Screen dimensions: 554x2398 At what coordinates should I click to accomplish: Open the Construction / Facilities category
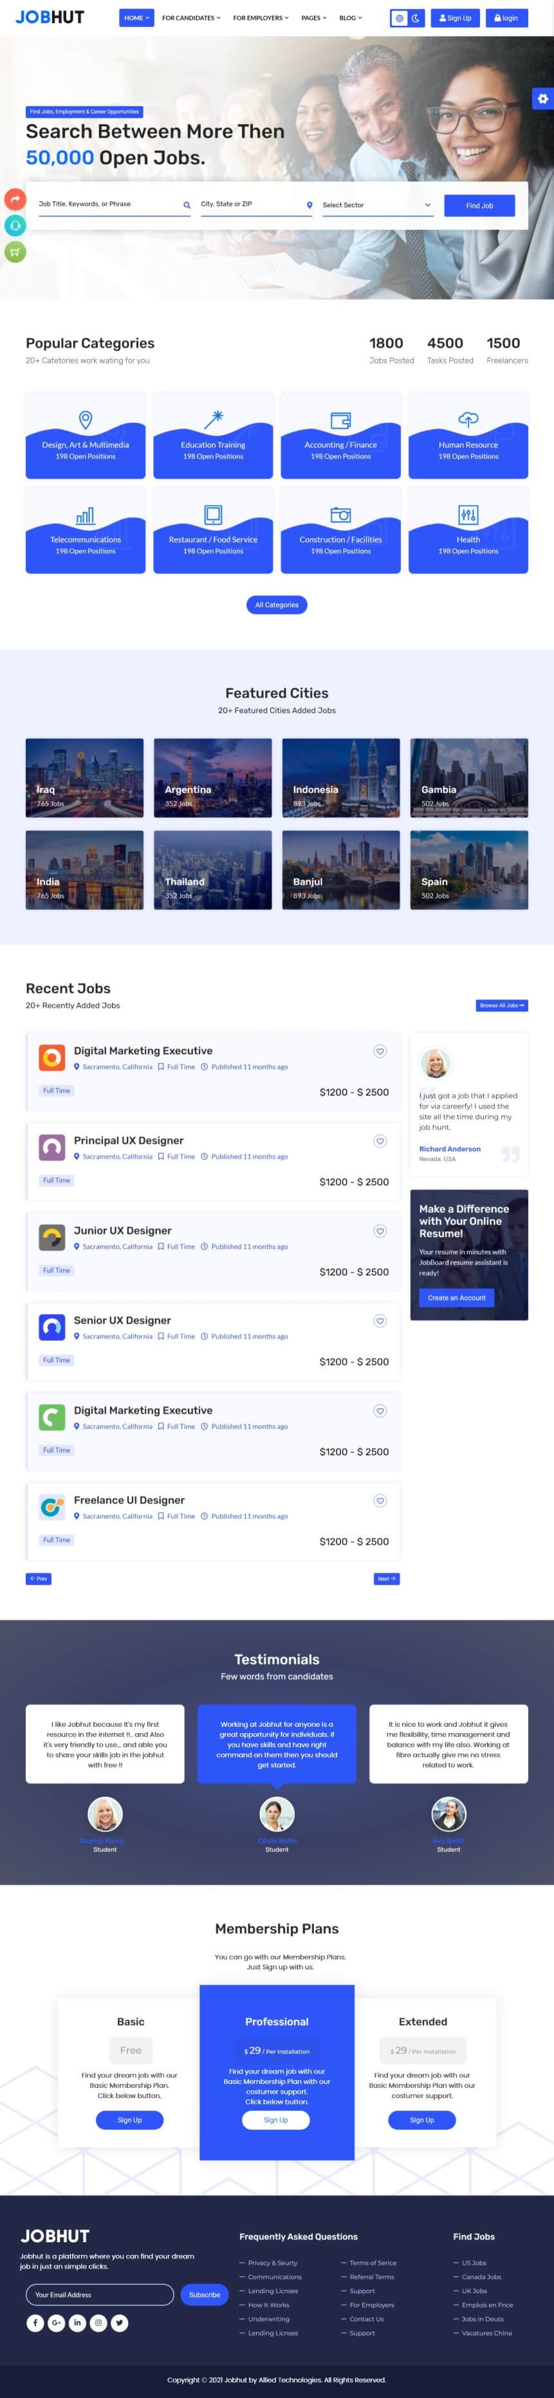point(341,530)
